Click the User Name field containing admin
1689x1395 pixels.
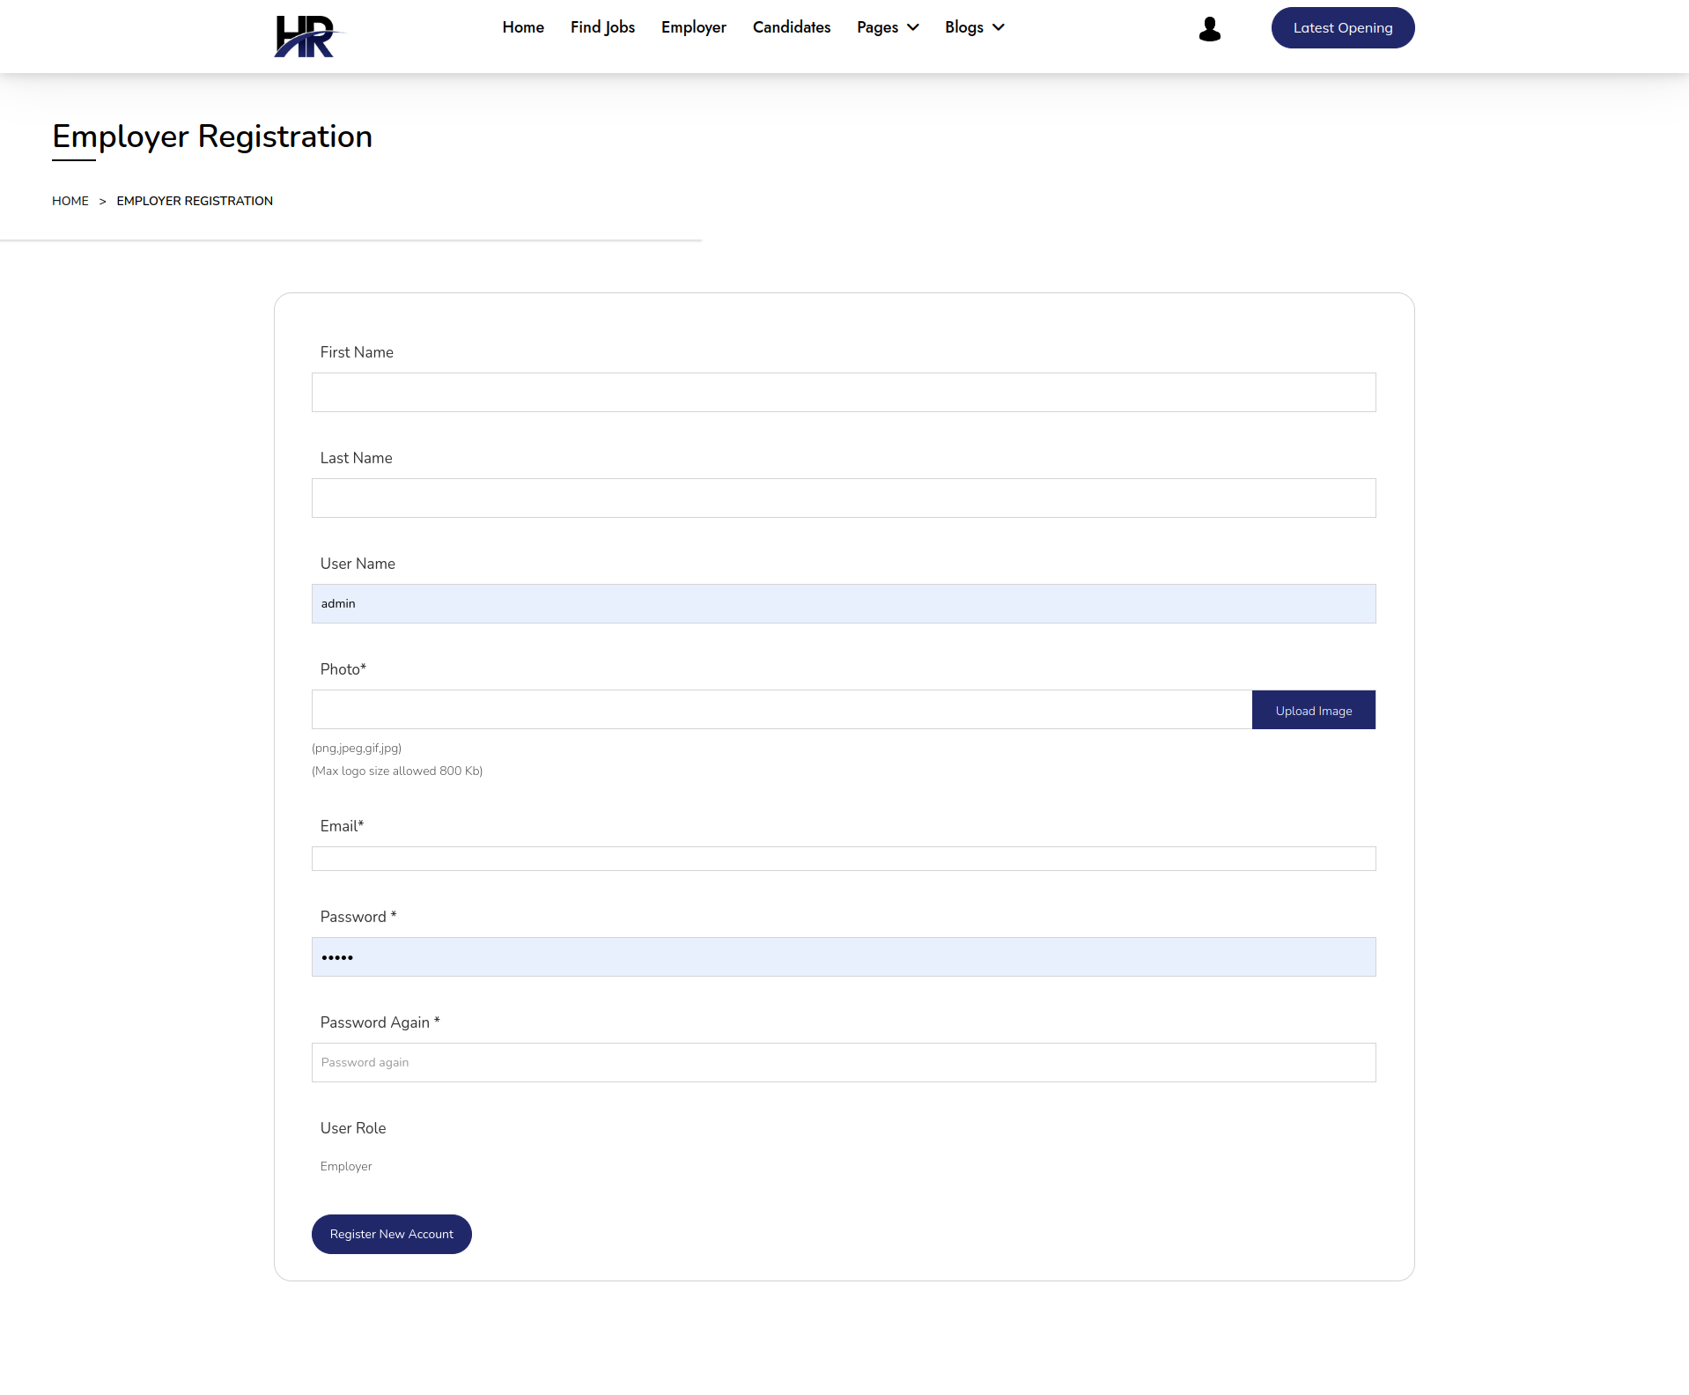click(843, 603)
